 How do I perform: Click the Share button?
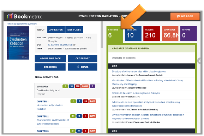(x=83, y=67)
